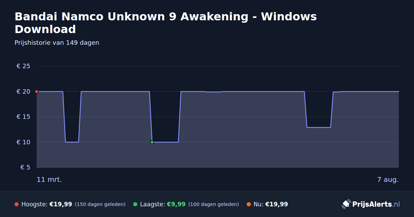Click the red highest-price dot in legend
Screen dimensions: 414x217
pyautogui.click(x=17, y=204)
